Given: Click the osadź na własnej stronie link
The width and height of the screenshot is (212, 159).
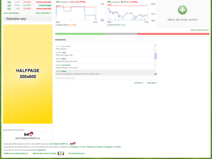Looking at the screenshot, I should 200,30.
